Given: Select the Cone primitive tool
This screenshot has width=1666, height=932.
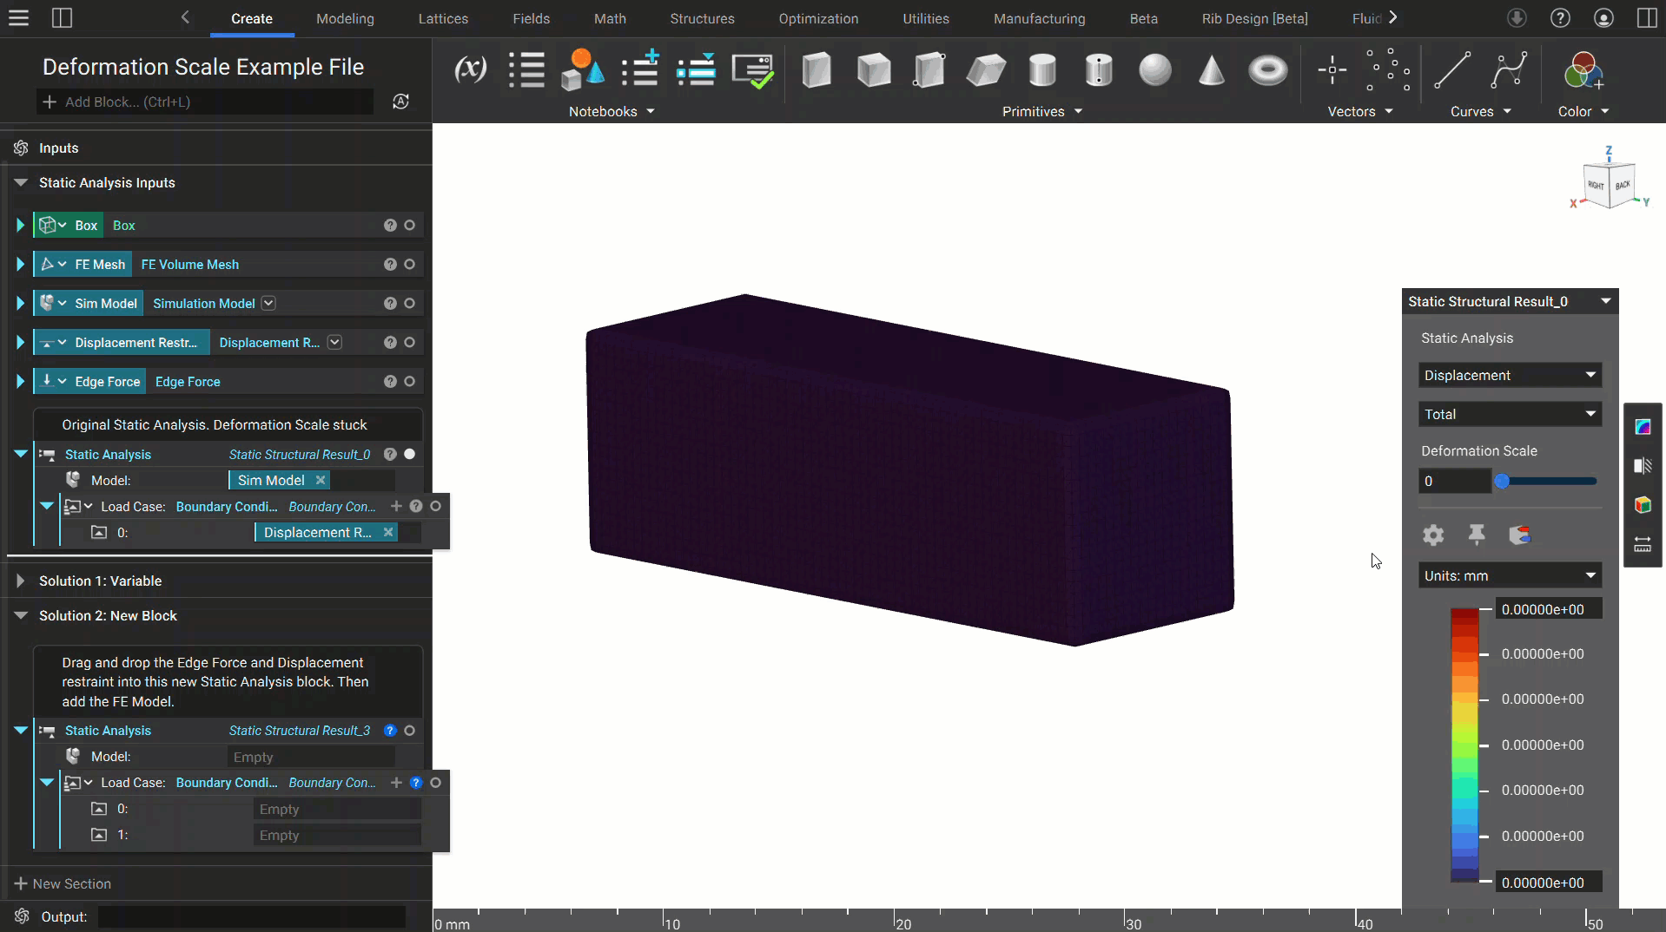Looking at the screenshot, I should pyautogui.click(x=1211, y=71).
